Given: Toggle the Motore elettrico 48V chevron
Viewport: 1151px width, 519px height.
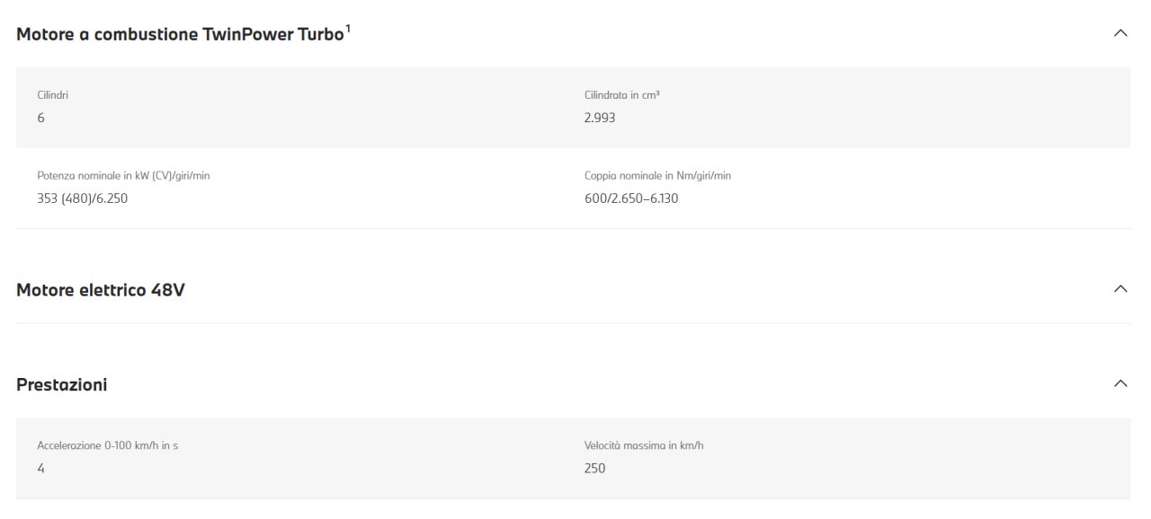Looking at the screenshot, I should click(1120, 289).
